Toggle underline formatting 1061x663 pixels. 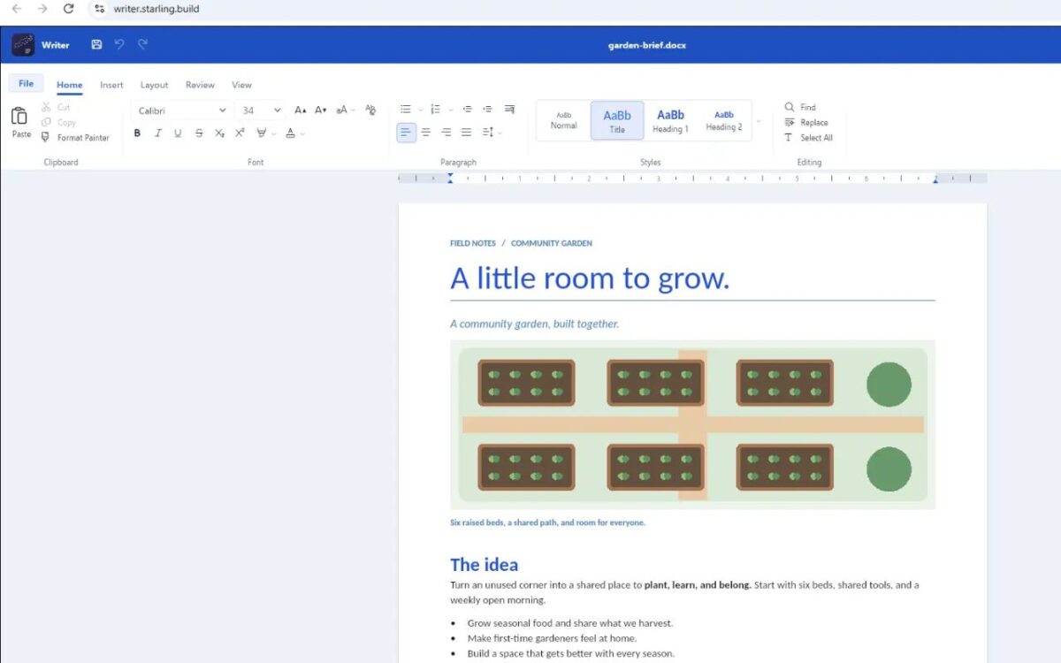(178, 133)
